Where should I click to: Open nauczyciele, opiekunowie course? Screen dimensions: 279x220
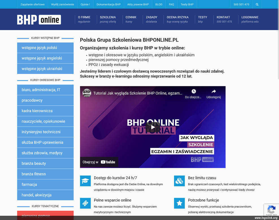click(46, 121)
